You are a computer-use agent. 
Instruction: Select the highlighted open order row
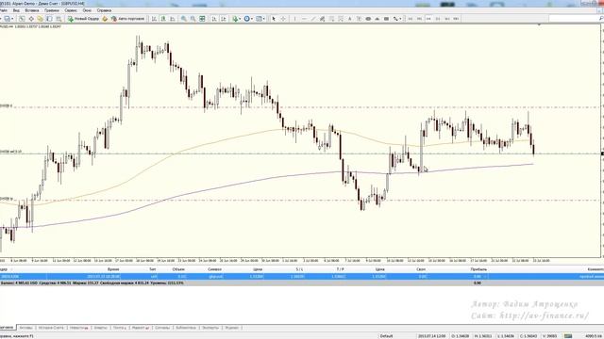(302, 276)
